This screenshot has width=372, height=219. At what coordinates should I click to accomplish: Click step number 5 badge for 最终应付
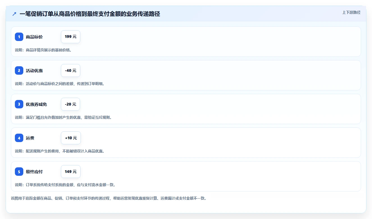click(19, 172)
